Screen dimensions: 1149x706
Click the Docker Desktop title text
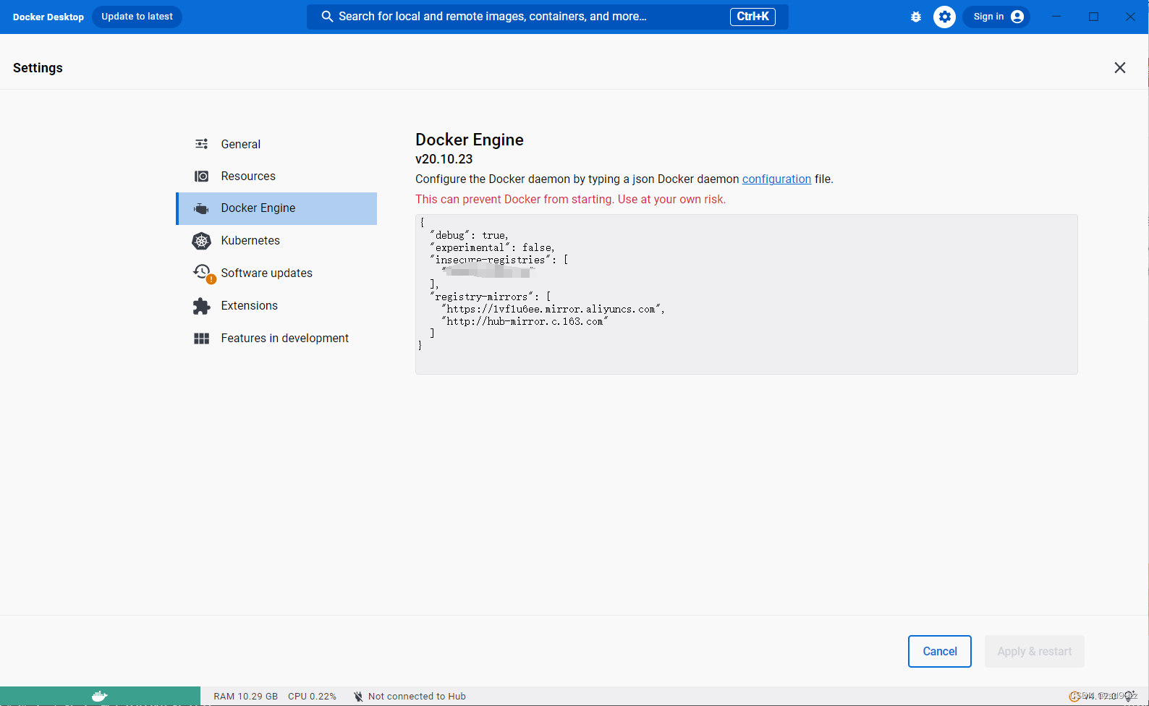(x=48, y=17)
